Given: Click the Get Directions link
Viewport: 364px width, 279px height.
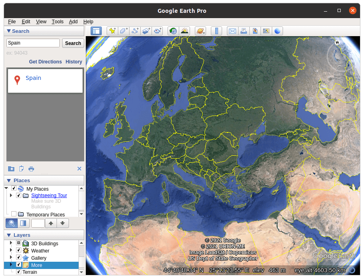Looking at the screenshot, I should 45,61.
